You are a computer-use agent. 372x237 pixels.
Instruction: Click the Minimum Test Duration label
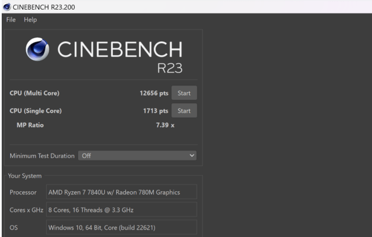42,156
